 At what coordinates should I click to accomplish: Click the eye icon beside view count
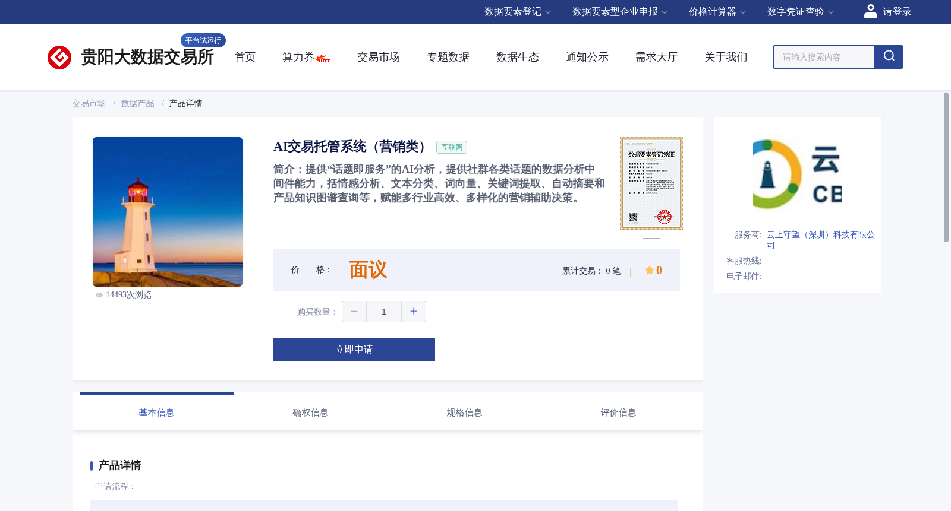tap(99, 295)
